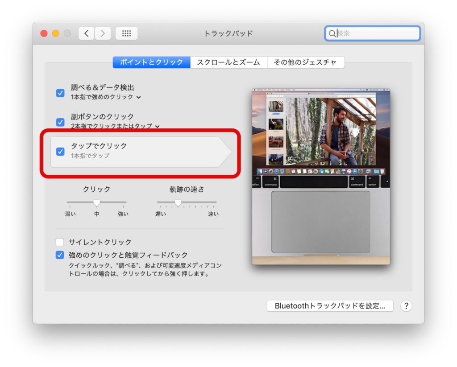
Task: Close the トラックパッド window with red button
Action: coord(44,33)
